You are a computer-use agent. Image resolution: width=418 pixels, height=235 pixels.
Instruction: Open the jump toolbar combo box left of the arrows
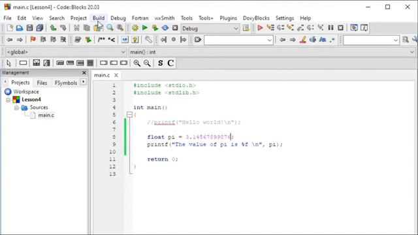click(x=238, y=40)
